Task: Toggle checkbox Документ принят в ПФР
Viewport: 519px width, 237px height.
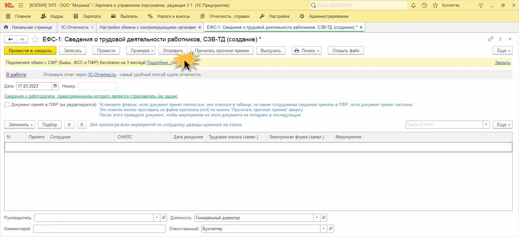Action: (x=7, y=105)
